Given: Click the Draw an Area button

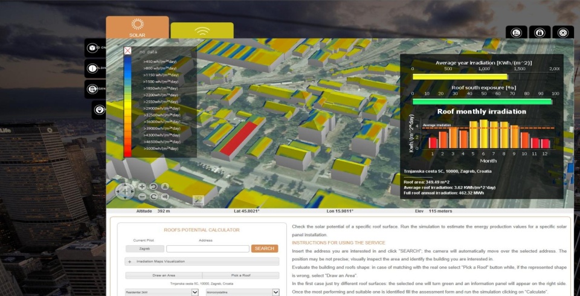Looking at the screenshot, I should [163, 275].
